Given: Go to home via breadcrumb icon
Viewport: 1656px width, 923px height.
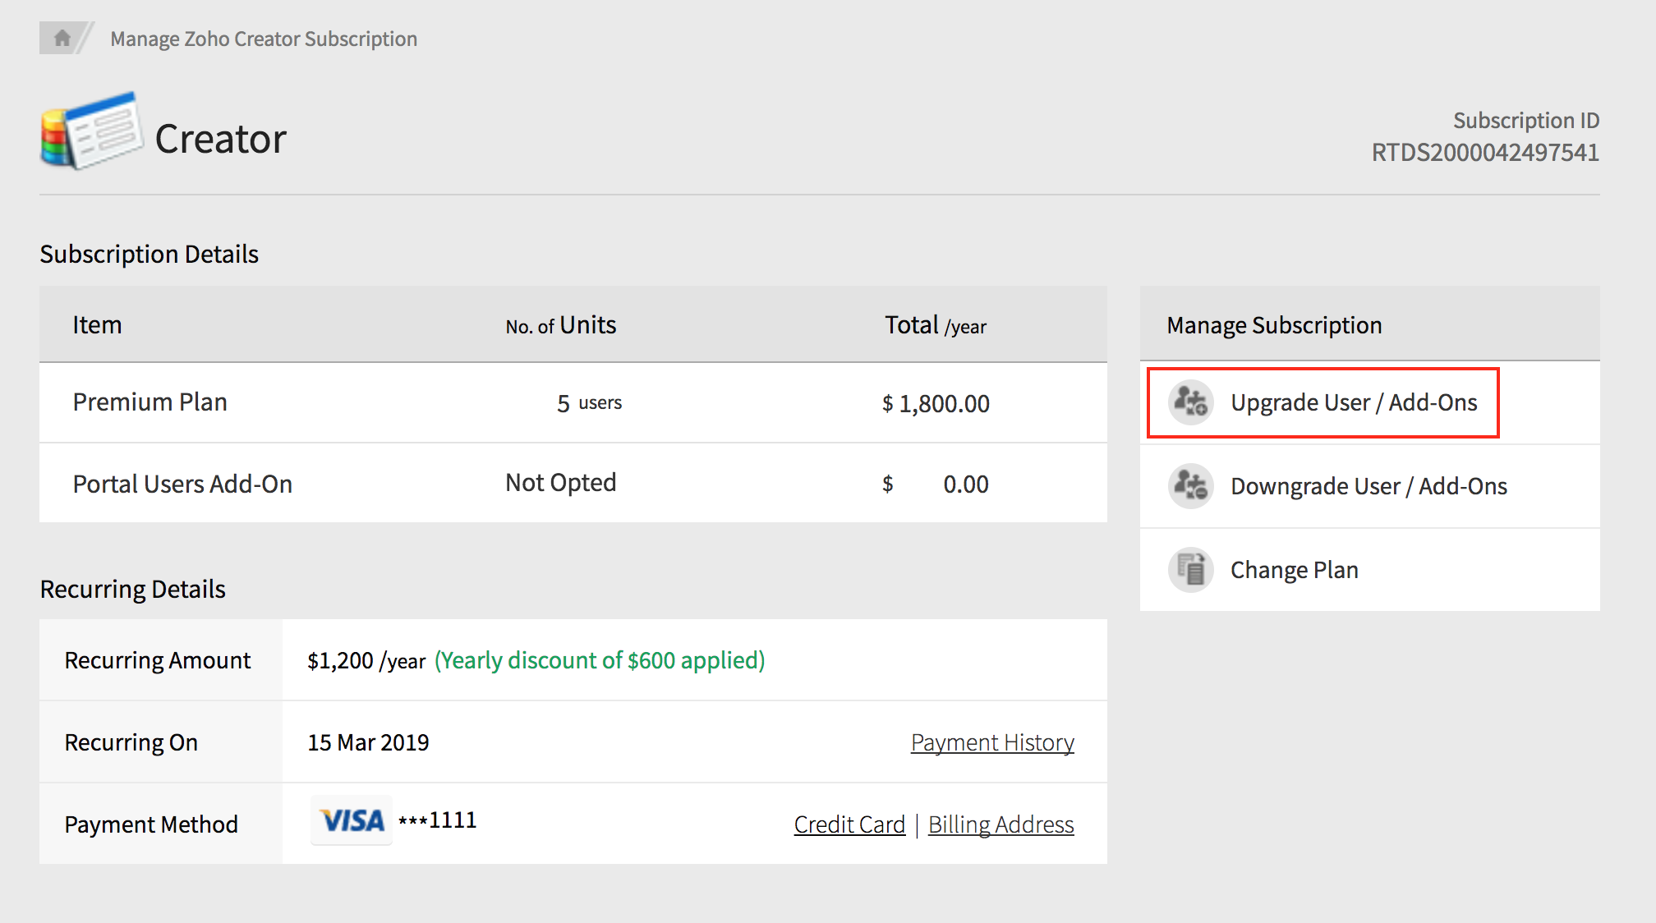Looking at the screenshot, I should coord(62,38).
